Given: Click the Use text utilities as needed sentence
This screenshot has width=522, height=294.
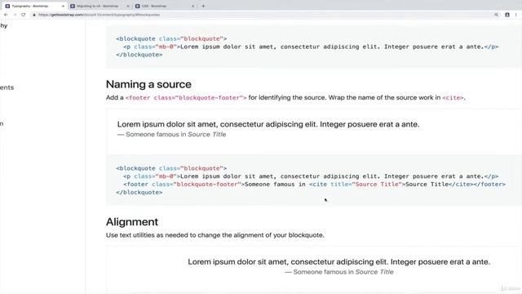Looking at the screenshot, I should tap(215, 235).
